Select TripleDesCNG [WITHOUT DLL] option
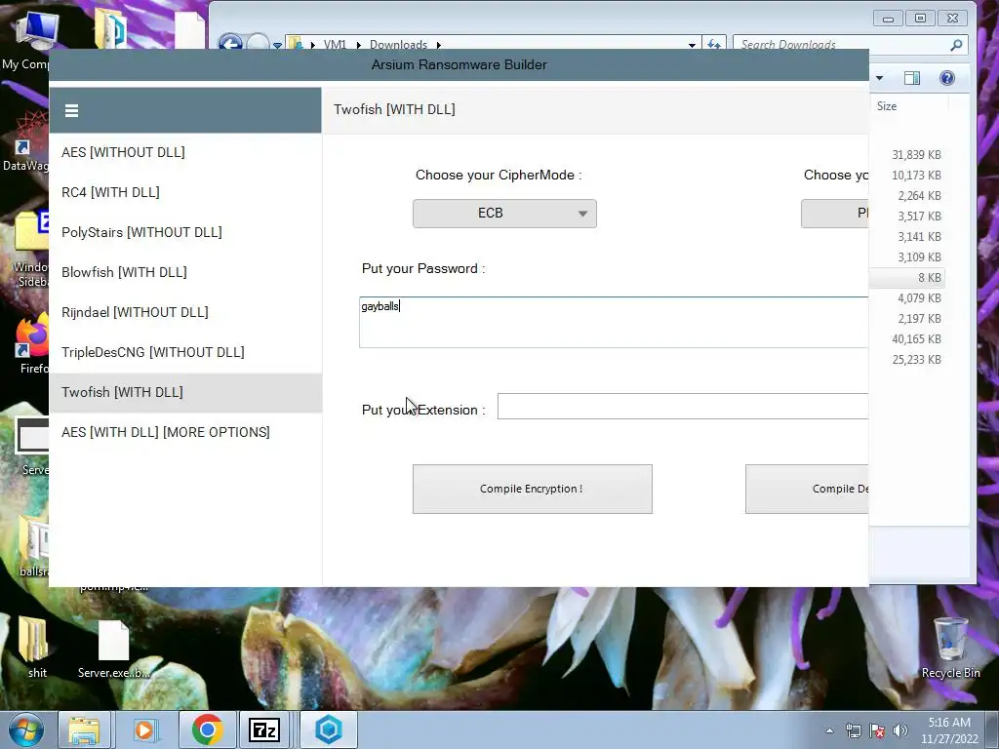Viewport: 999px width, 749px height. (x=185, y=352)
